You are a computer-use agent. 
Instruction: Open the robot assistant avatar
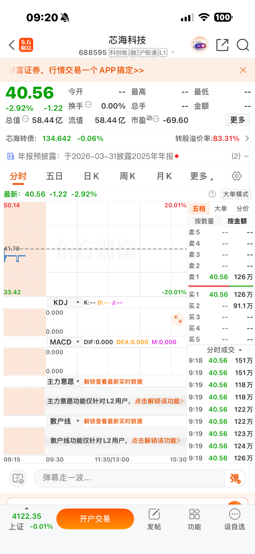200,45
